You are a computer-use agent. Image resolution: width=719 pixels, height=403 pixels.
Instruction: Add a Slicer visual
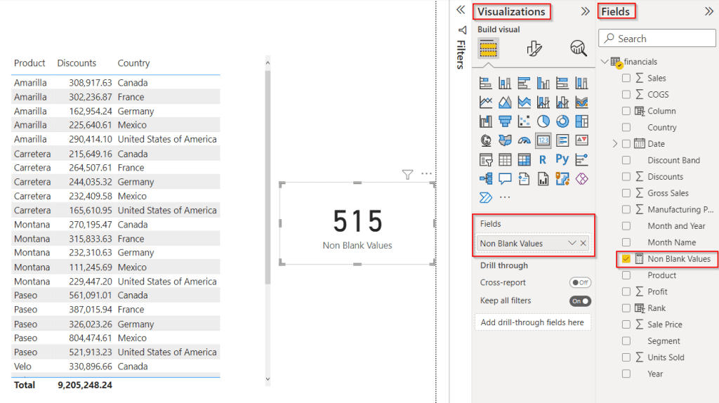point(486,159)
